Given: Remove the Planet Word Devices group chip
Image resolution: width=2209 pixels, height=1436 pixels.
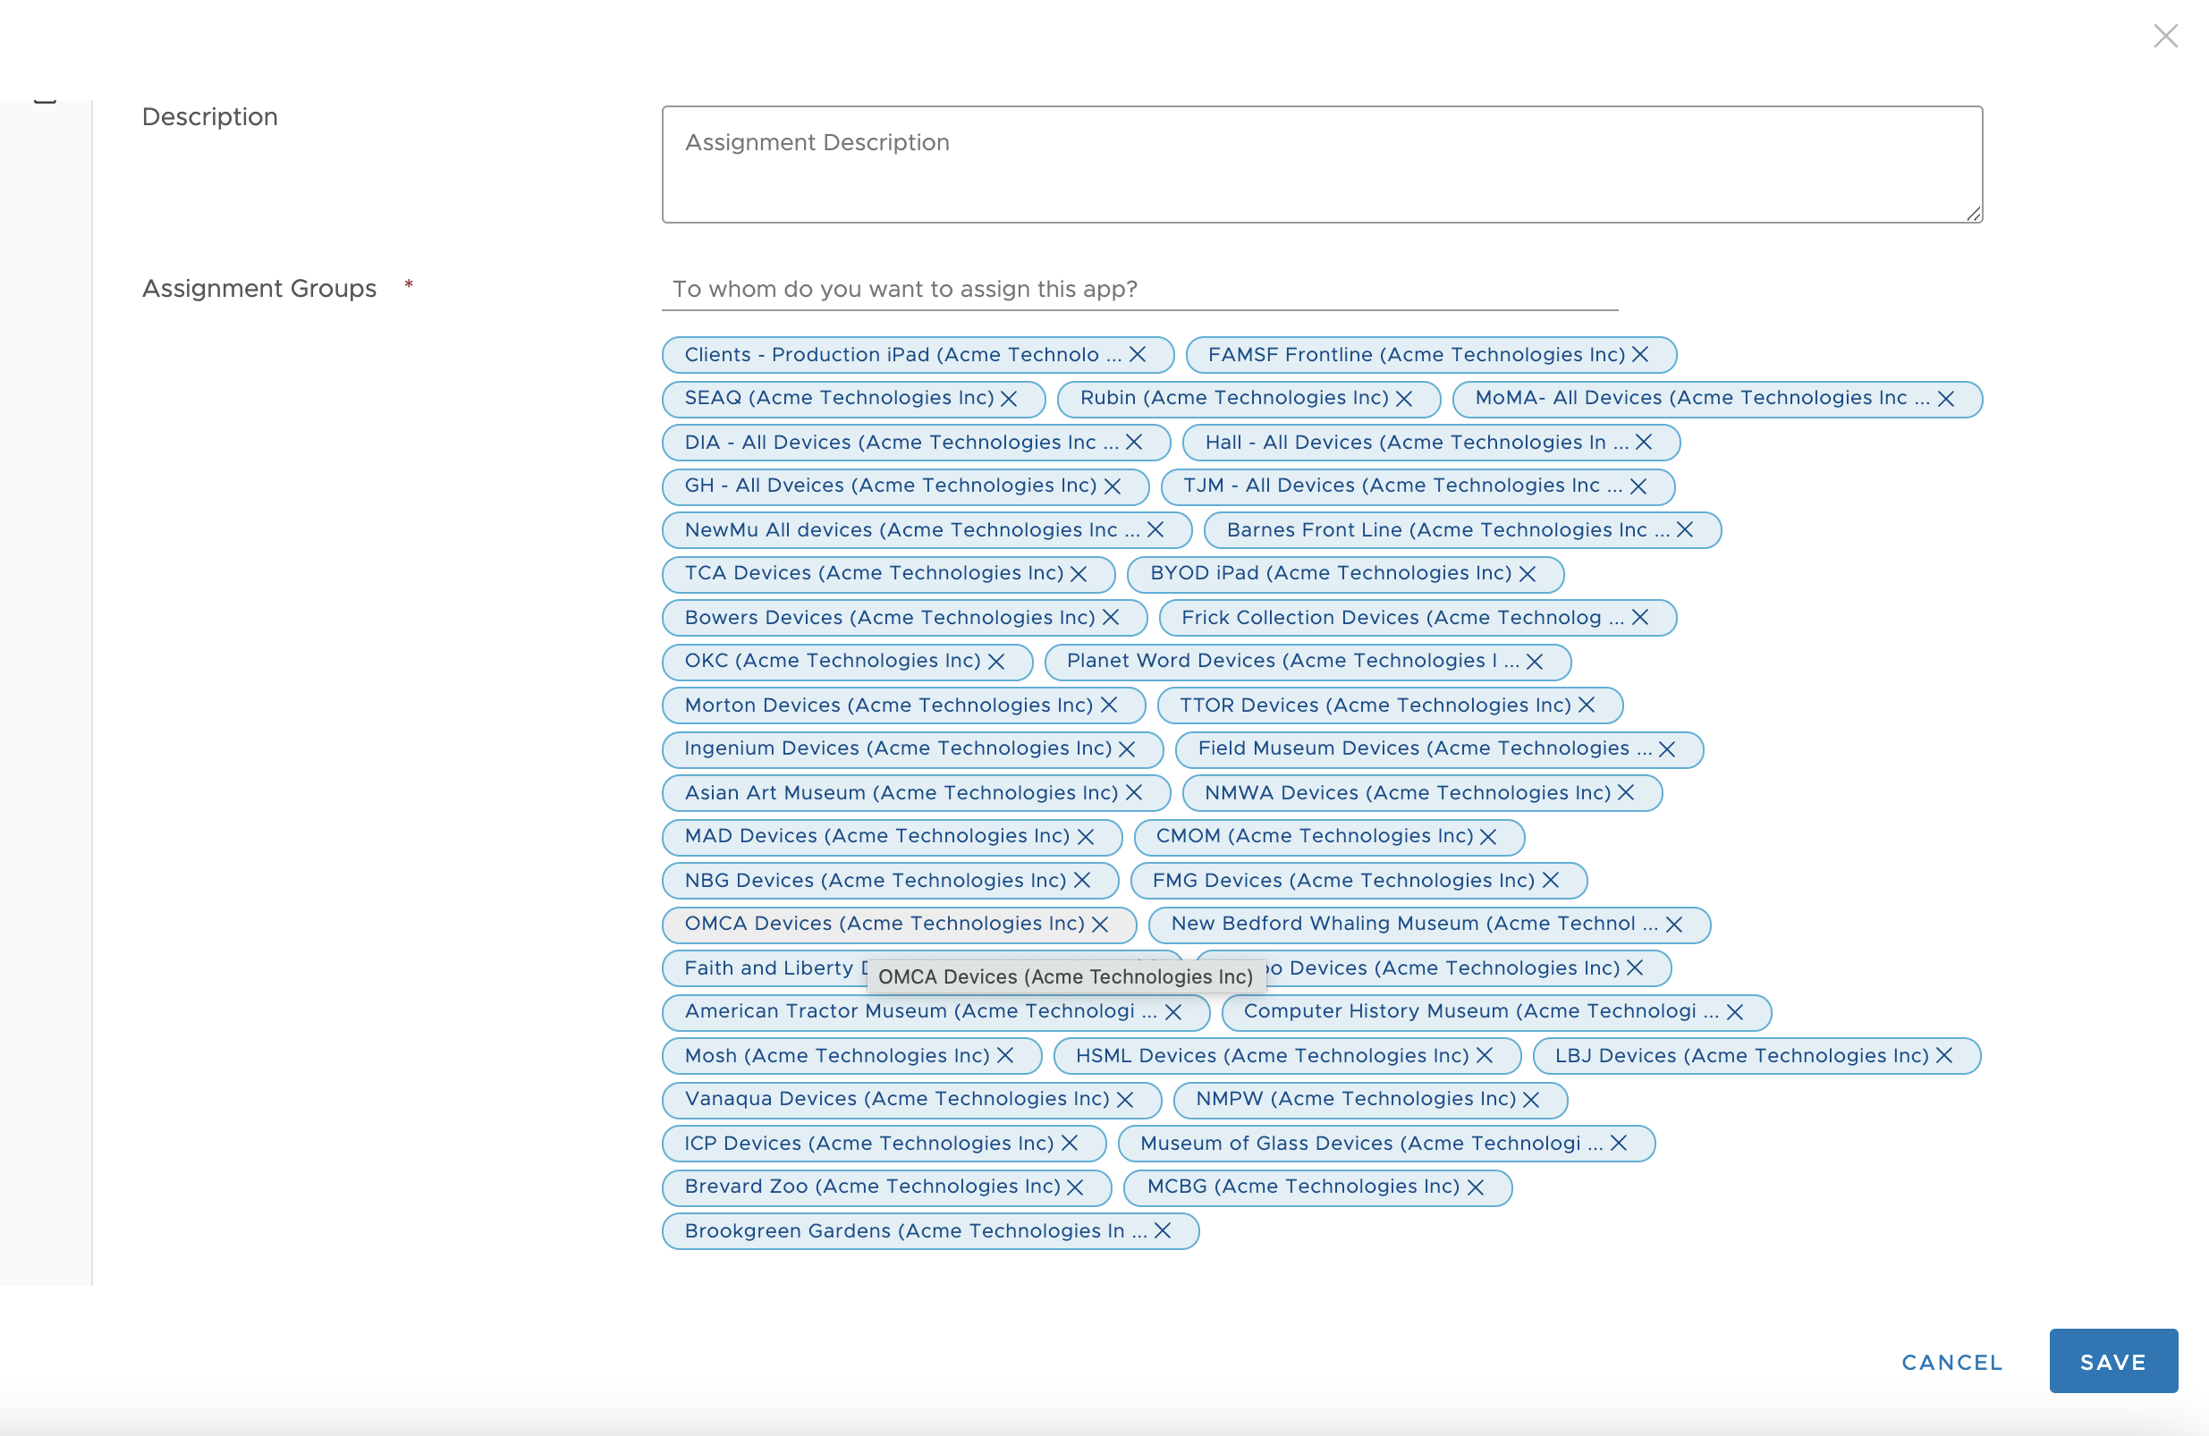Looking at the screenshot, I should pyautogui.click(x=1536, y=661).
